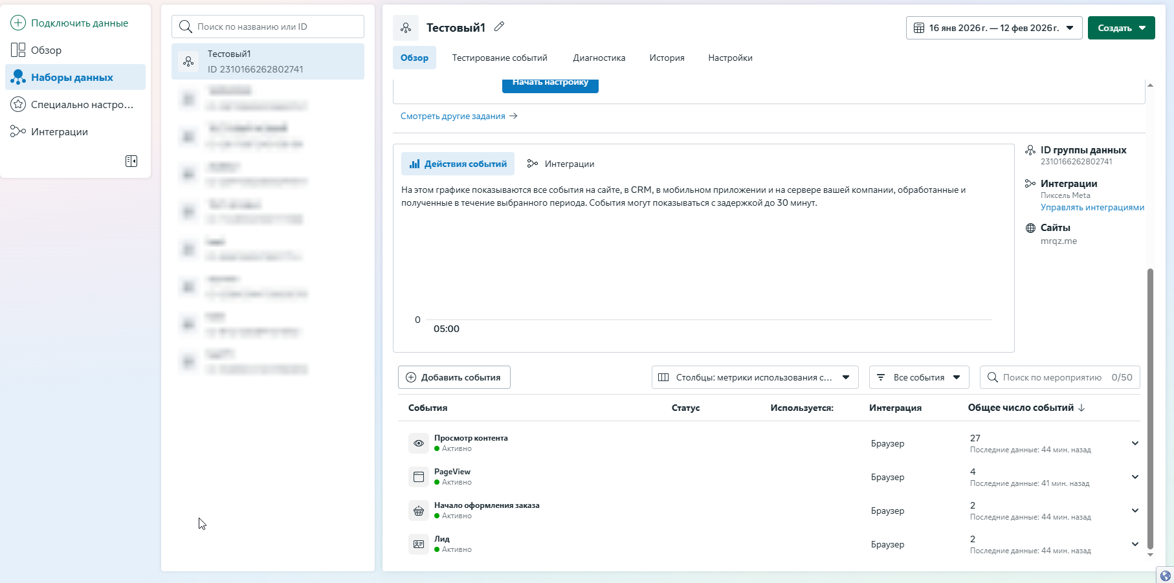Click the pencil icon to rename Тестовый1
This screenshot has height=583, width=1174.
tap(499, 27)
